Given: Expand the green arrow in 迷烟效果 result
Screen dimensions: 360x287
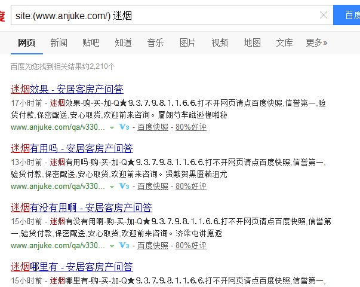Looking at the screenshot, I should [112, 127].
